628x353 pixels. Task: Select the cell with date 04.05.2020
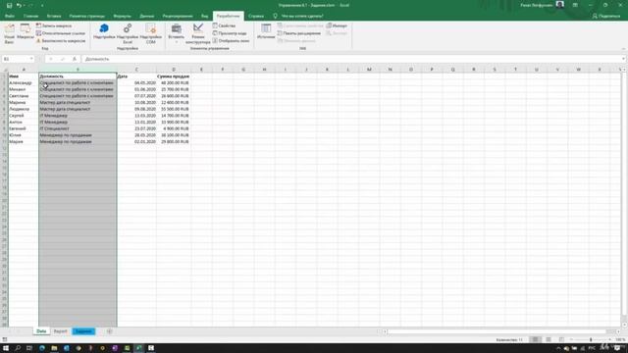pos(136,82)
